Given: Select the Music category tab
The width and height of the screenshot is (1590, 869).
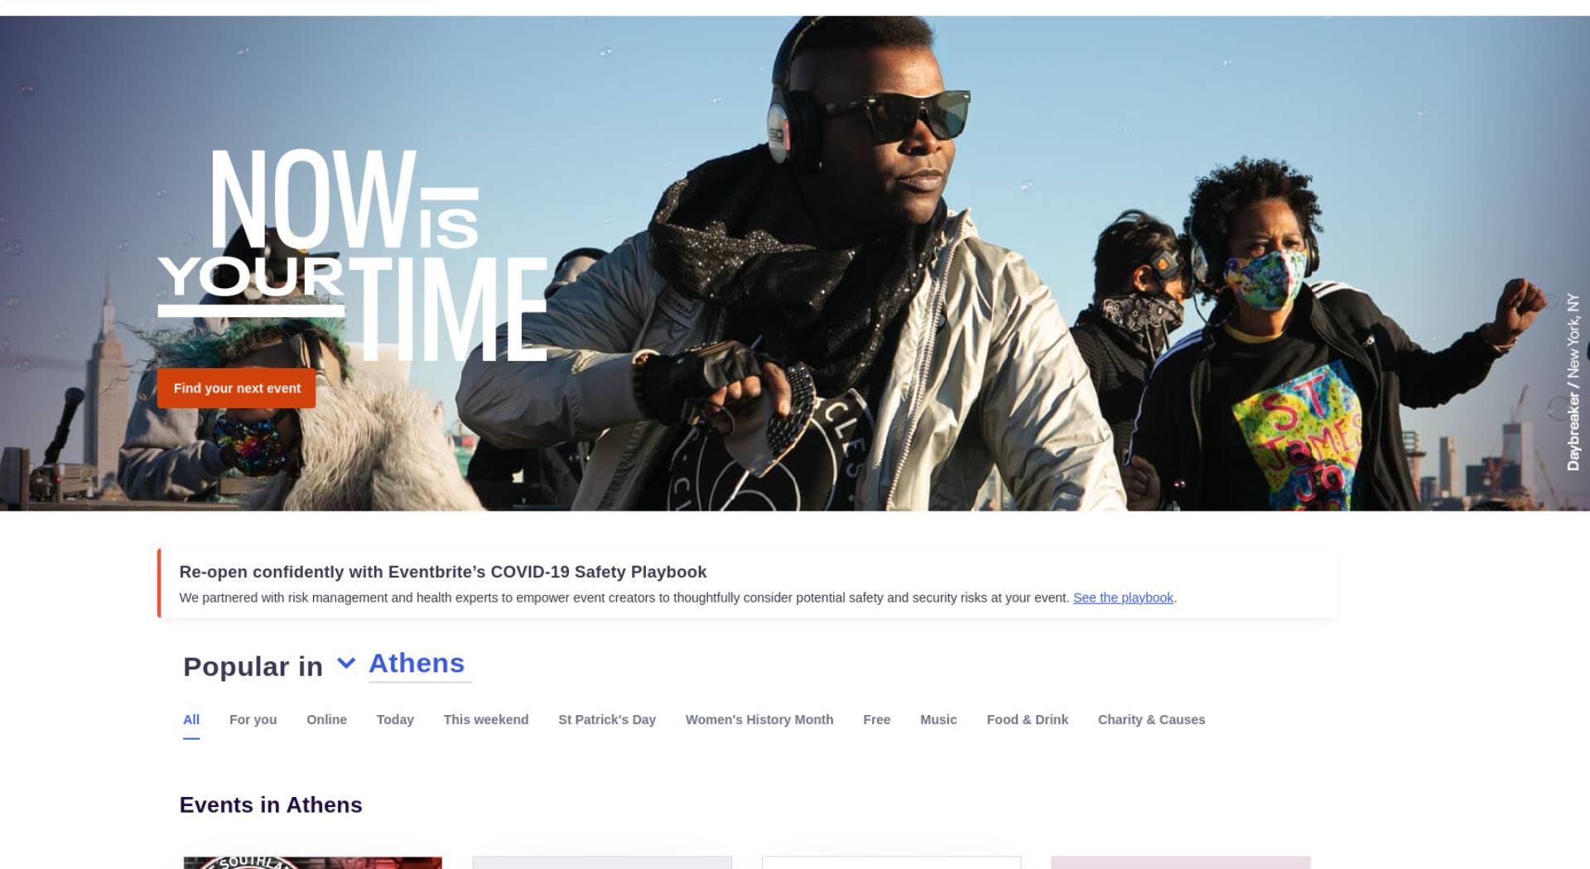Looking at the screenshot, I should (x=938, y=720).
